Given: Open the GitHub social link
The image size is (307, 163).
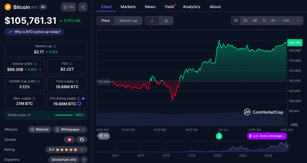Looking at the screenshot, I should pos(82,140).
